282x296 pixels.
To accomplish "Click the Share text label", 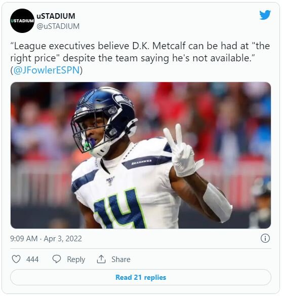I will click(x=121, y=260).
